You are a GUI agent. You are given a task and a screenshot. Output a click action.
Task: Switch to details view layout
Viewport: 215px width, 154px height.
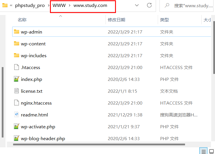203,151
